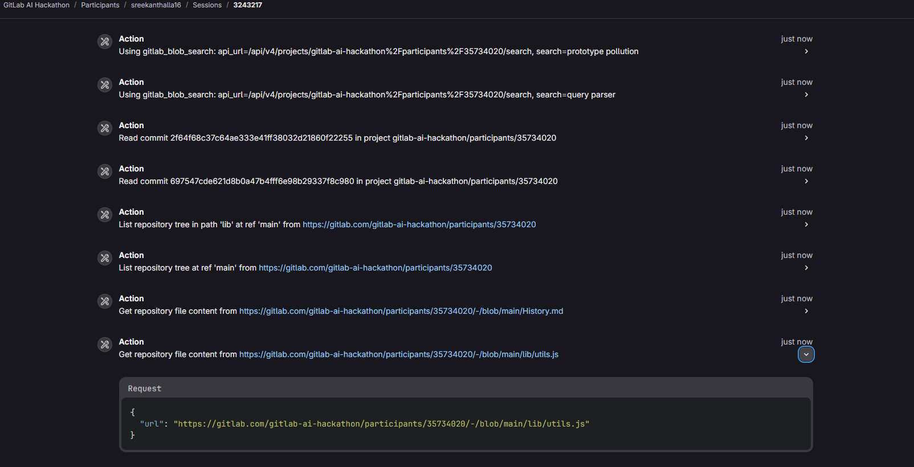The image size is (914, 467).
Task: Select session 3243217 breadcrumb
Action: [248, 5]
